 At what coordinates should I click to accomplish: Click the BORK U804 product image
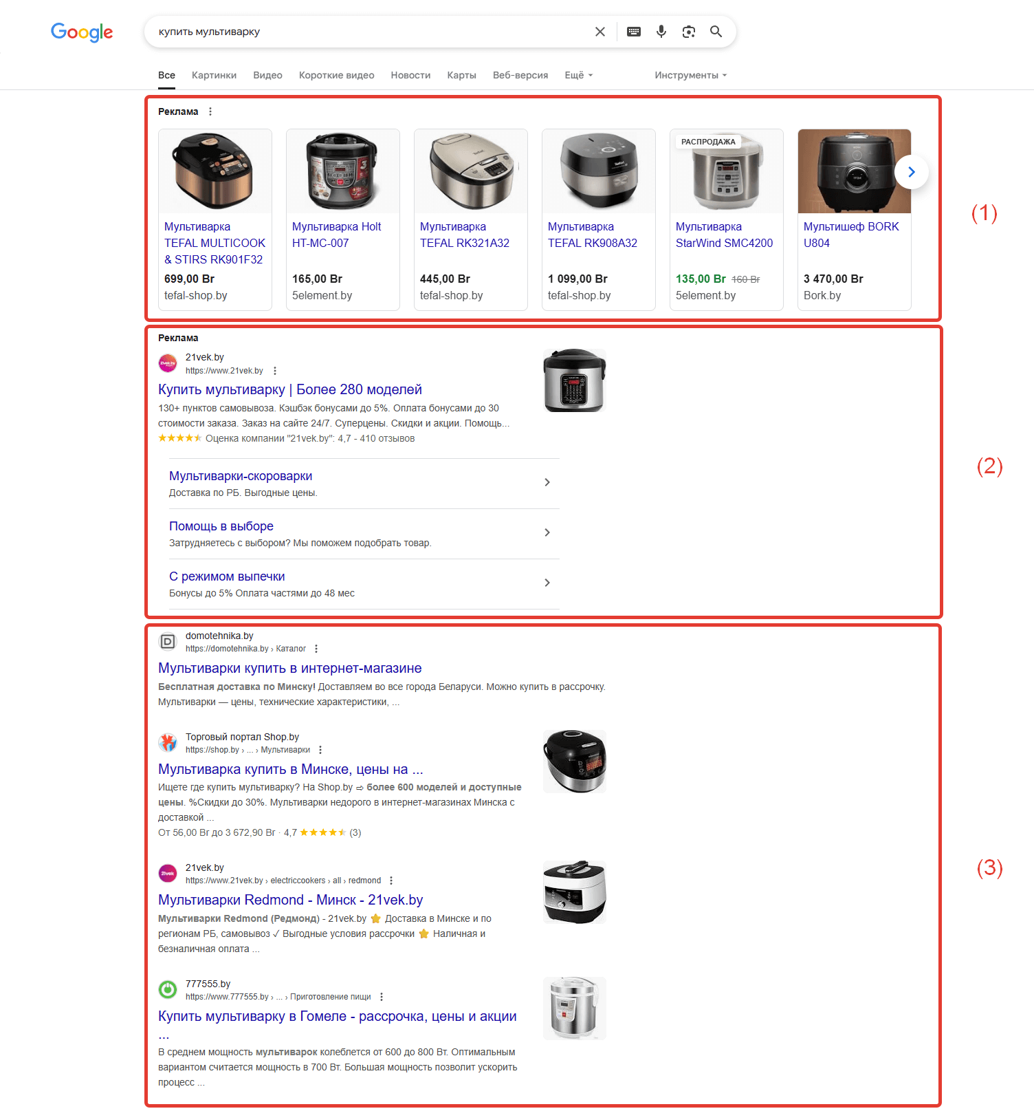[x=855, y=171]
